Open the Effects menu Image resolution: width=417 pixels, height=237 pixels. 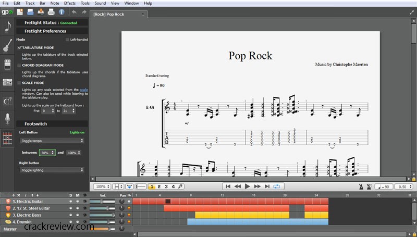70,3
